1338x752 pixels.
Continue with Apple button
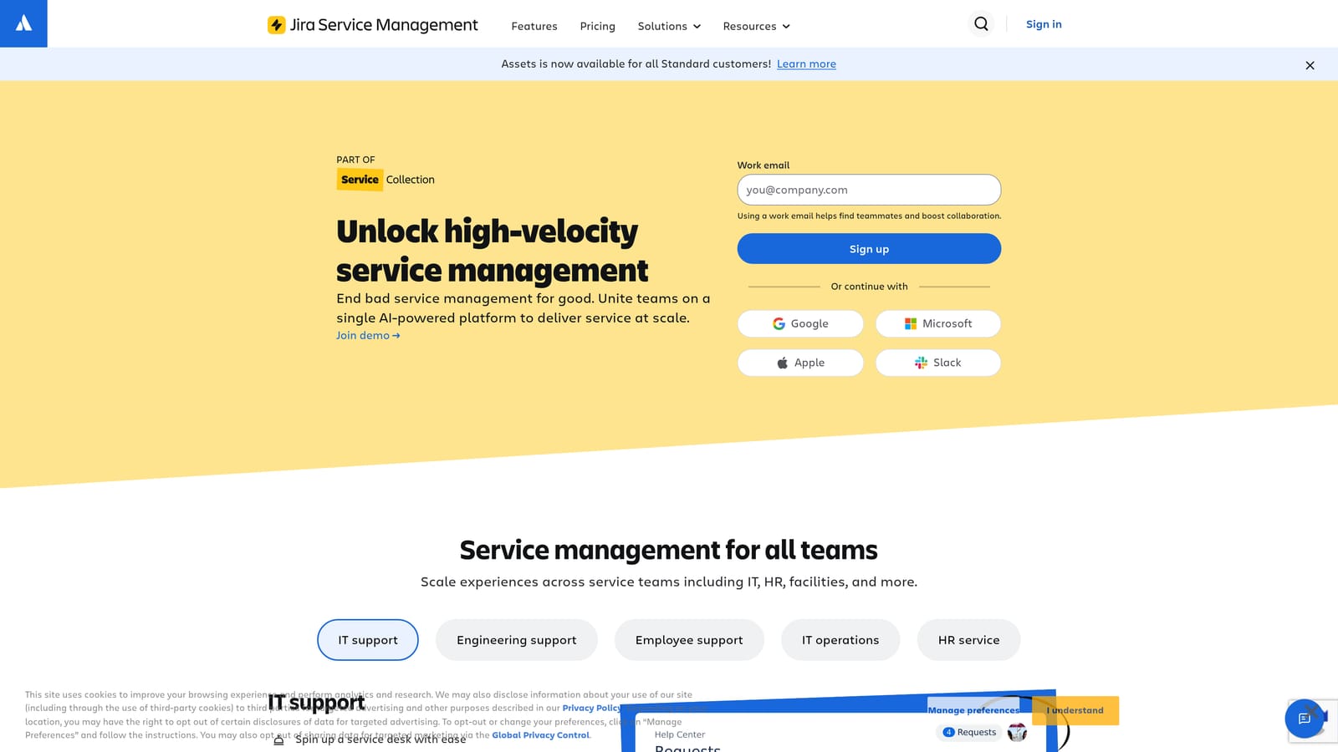[x=800, y=363]
